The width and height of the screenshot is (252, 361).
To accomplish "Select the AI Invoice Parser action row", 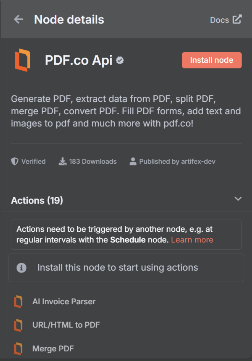I will coord(64,301).
